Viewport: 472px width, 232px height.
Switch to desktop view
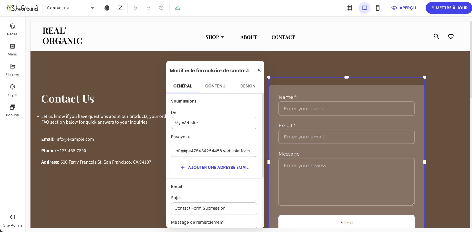pyautogui.click(x=365, y=8)
